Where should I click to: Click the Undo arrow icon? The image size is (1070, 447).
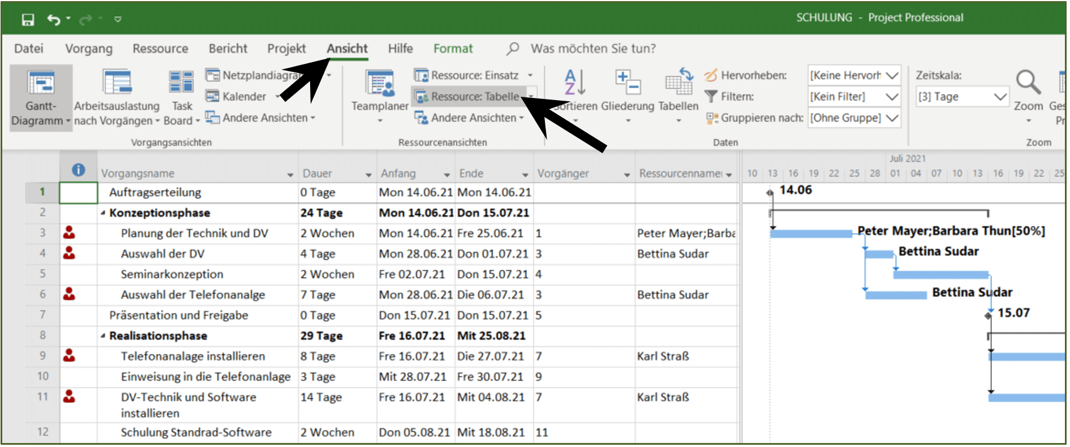click(x=54, y=20)
